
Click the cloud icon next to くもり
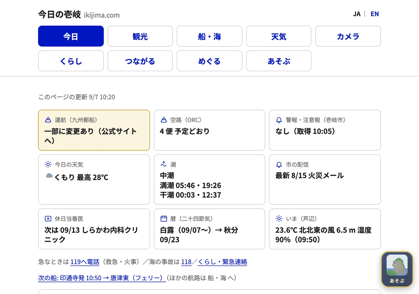click(x=49, y=176)
